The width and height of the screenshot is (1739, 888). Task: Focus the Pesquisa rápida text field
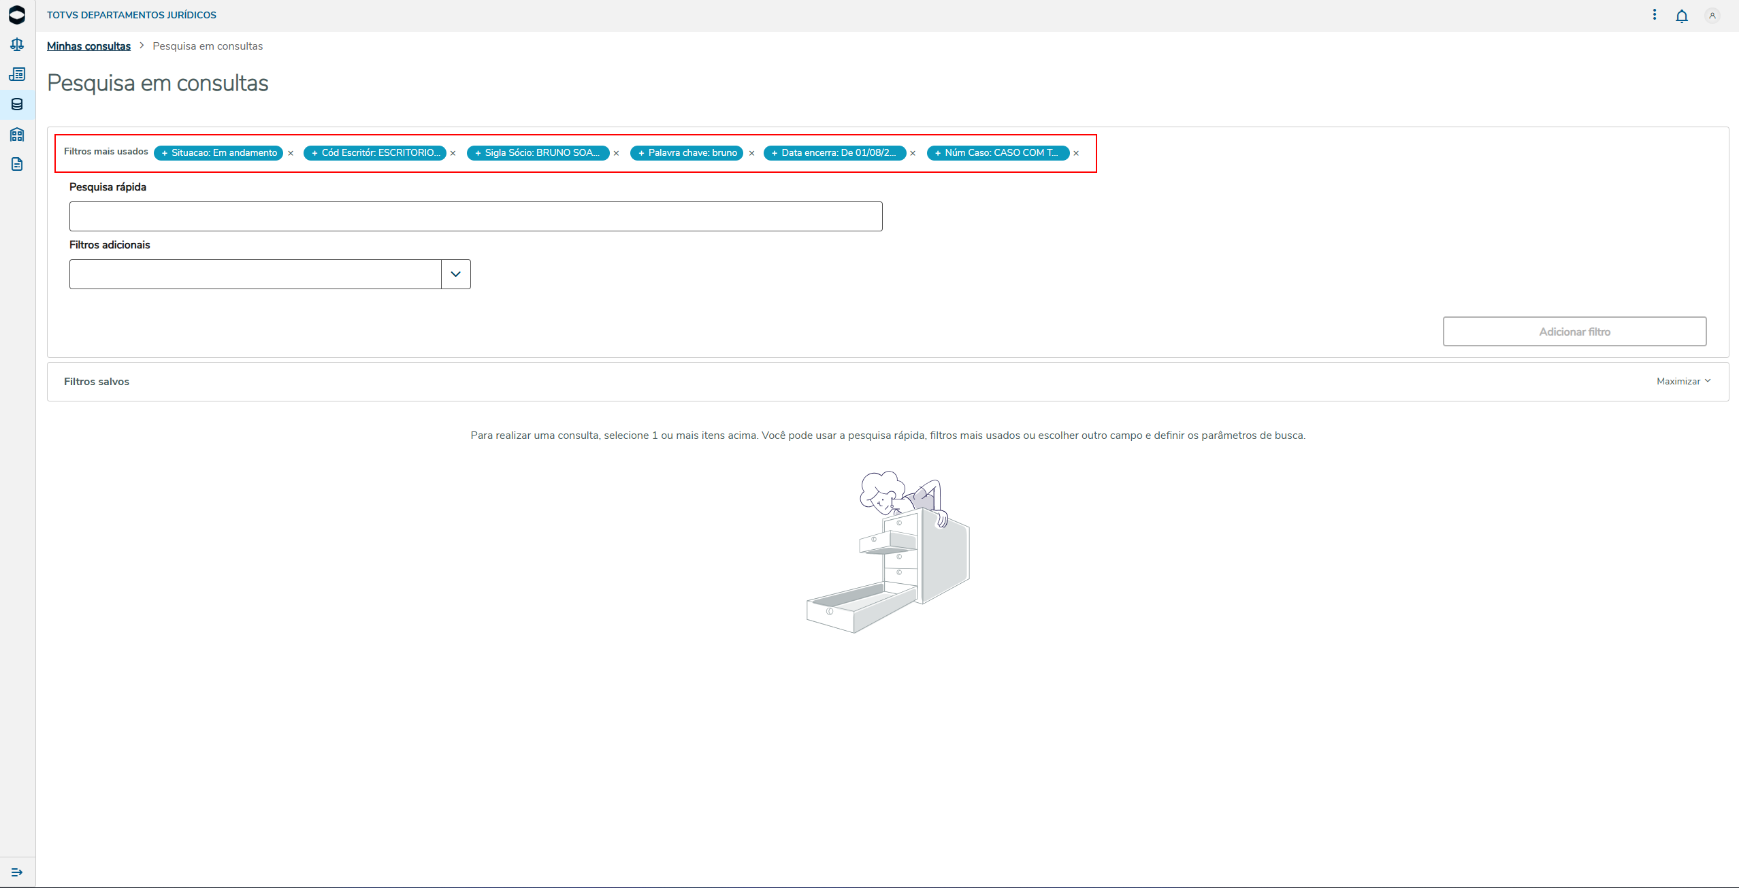tap(476, 216)
